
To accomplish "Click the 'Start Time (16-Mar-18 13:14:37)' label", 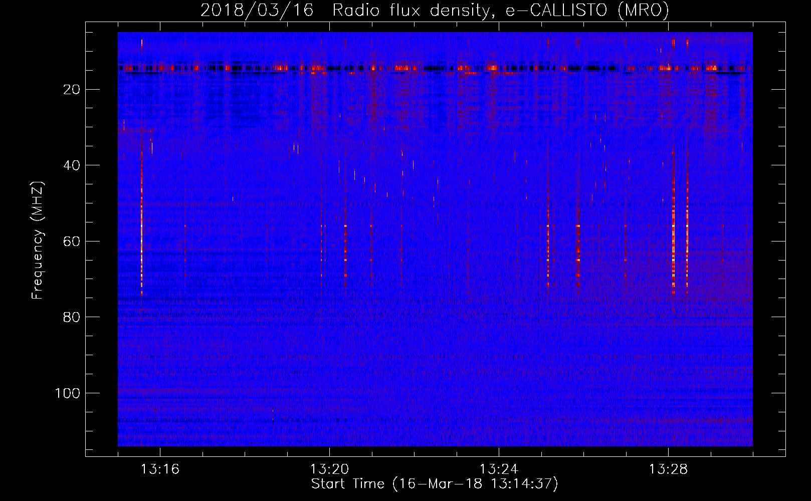I will (435, 484).
